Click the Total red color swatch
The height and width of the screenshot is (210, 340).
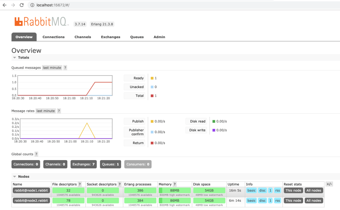pyautogui.click(x=152, y=96)
